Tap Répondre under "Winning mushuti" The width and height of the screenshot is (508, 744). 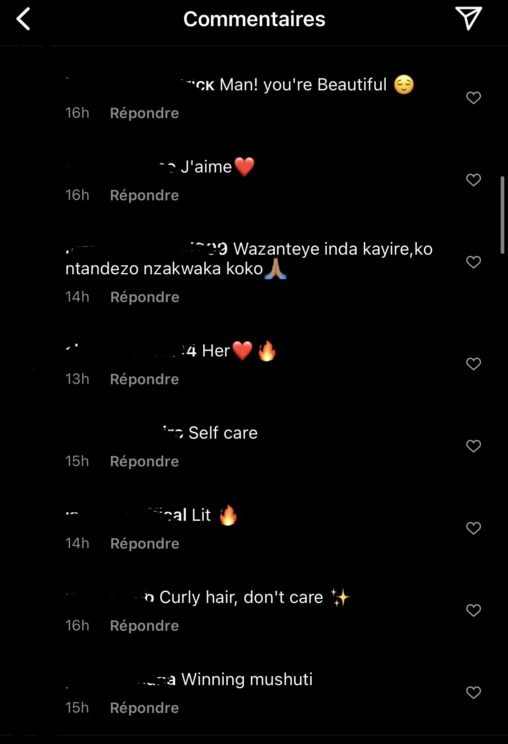click(144, 708)
